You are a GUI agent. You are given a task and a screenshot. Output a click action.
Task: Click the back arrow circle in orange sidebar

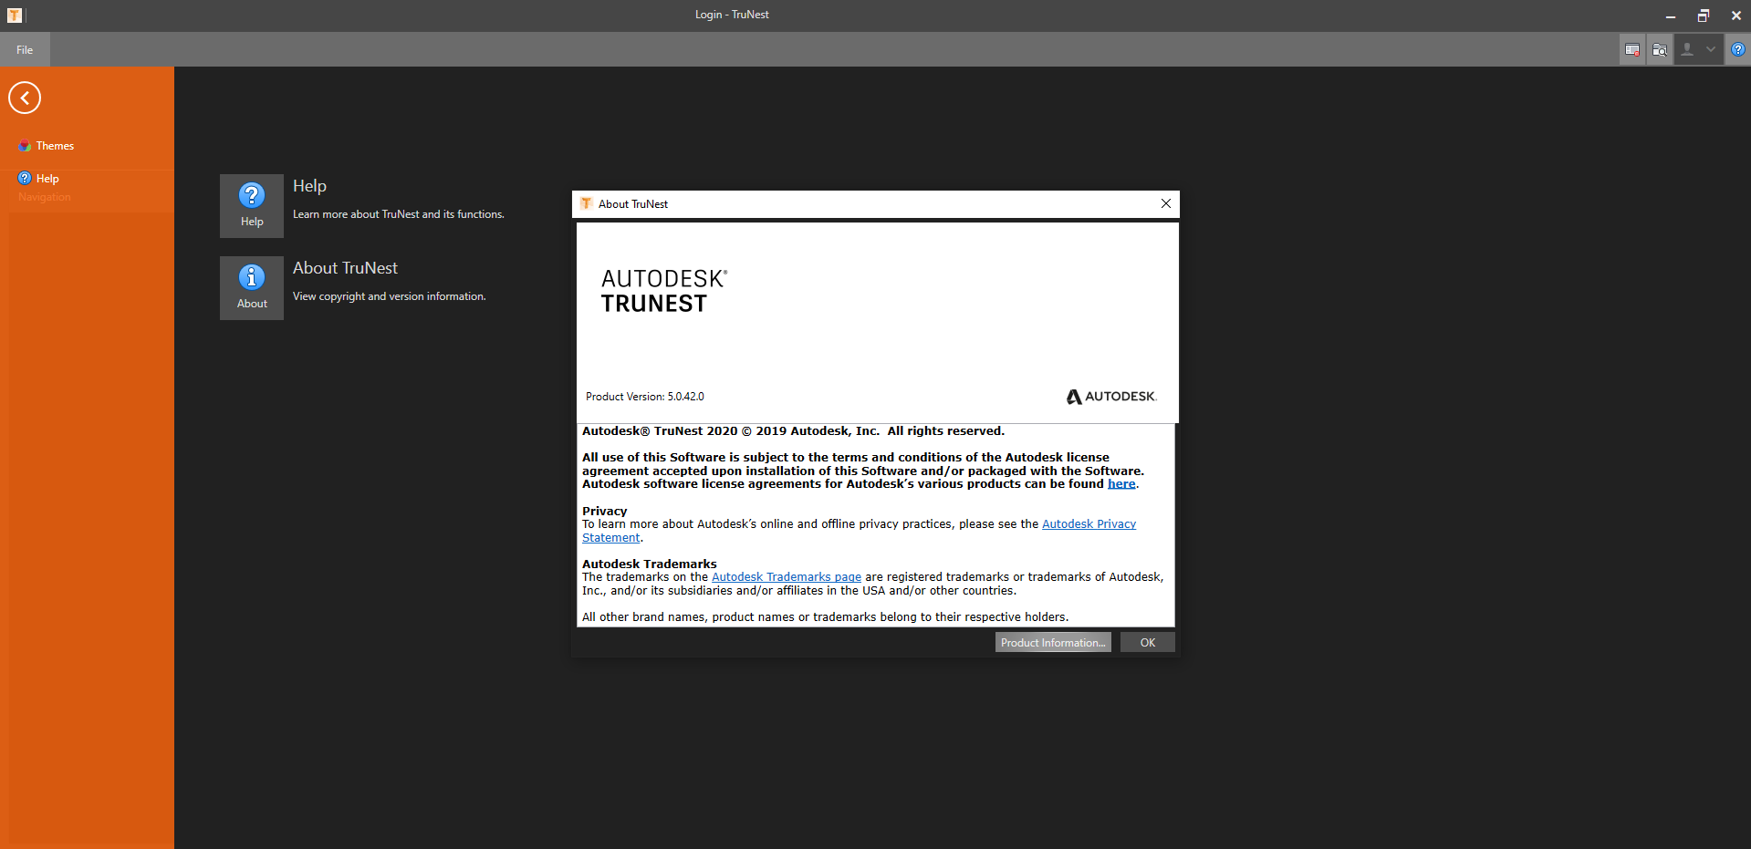pyautogui.click(x=25, y=98)
